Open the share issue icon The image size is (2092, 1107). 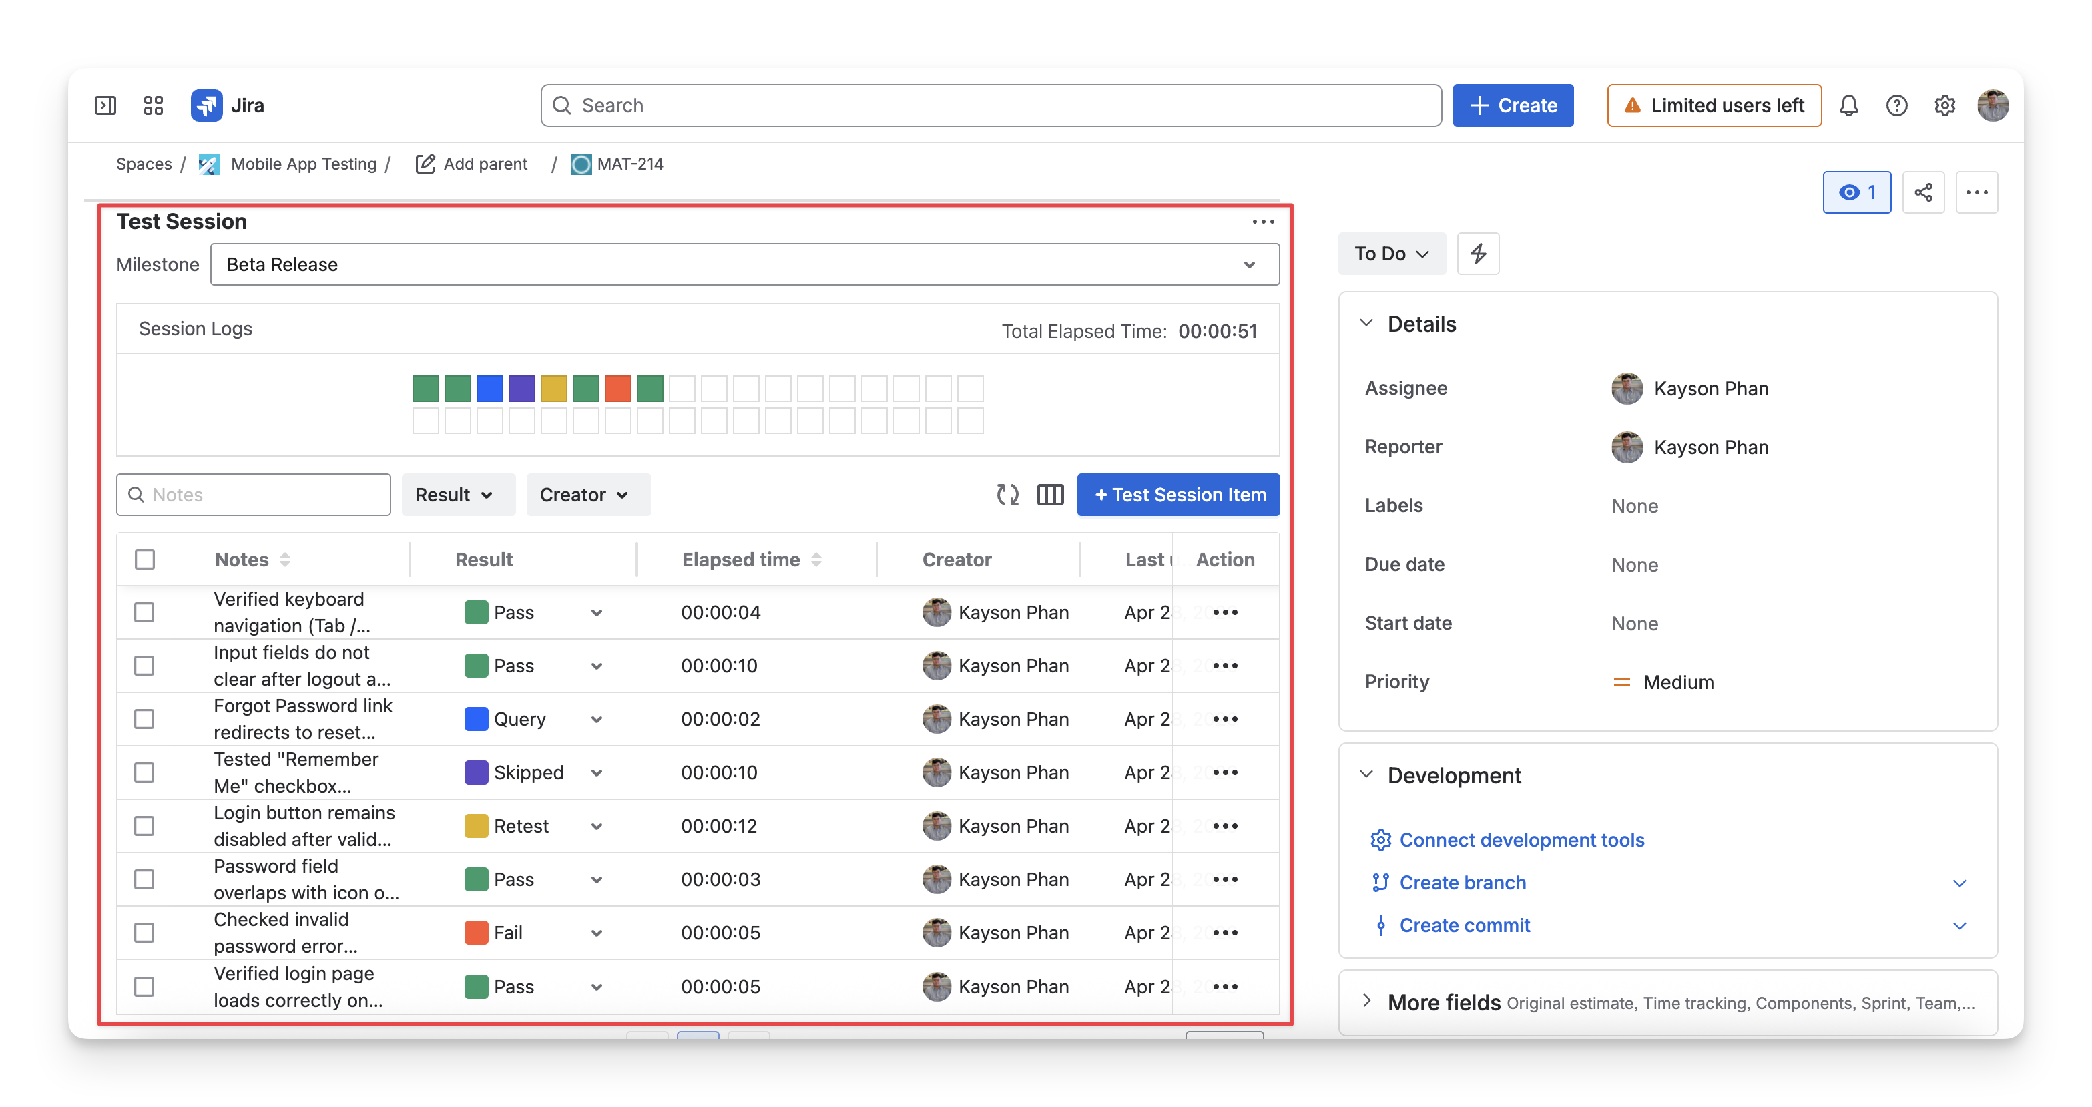pyautogui.click(x=1923, y=192)
